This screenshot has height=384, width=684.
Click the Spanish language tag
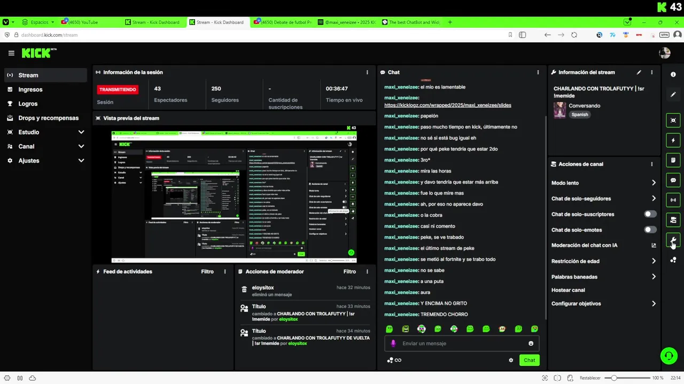[x=579, y=114]
